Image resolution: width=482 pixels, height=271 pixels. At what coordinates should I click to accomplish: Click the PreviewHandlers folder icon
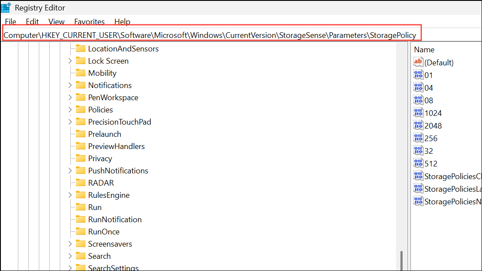[x=81, y=146]
